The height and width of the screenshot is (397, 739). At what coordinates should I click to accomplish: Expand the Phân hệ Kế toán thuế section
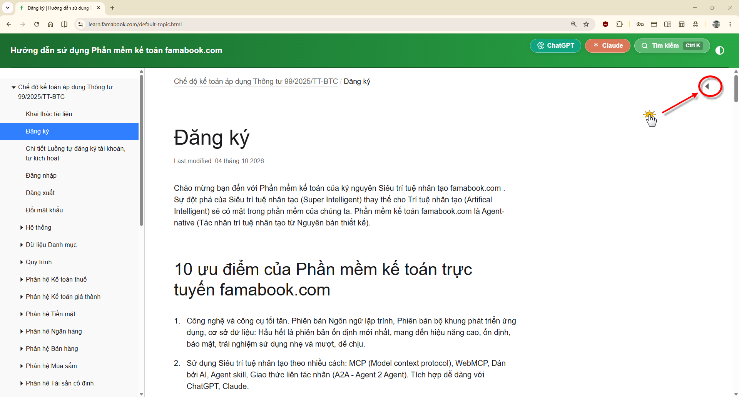tap(22, 280)
